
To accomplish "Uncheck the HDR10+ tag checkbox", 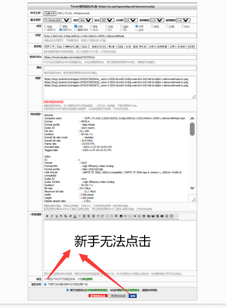I will [61, 30].
